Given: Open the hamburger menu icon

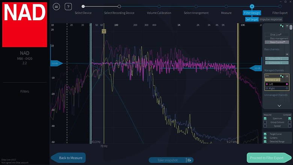Looking at the screenshot, I should (x=56, y=7).
